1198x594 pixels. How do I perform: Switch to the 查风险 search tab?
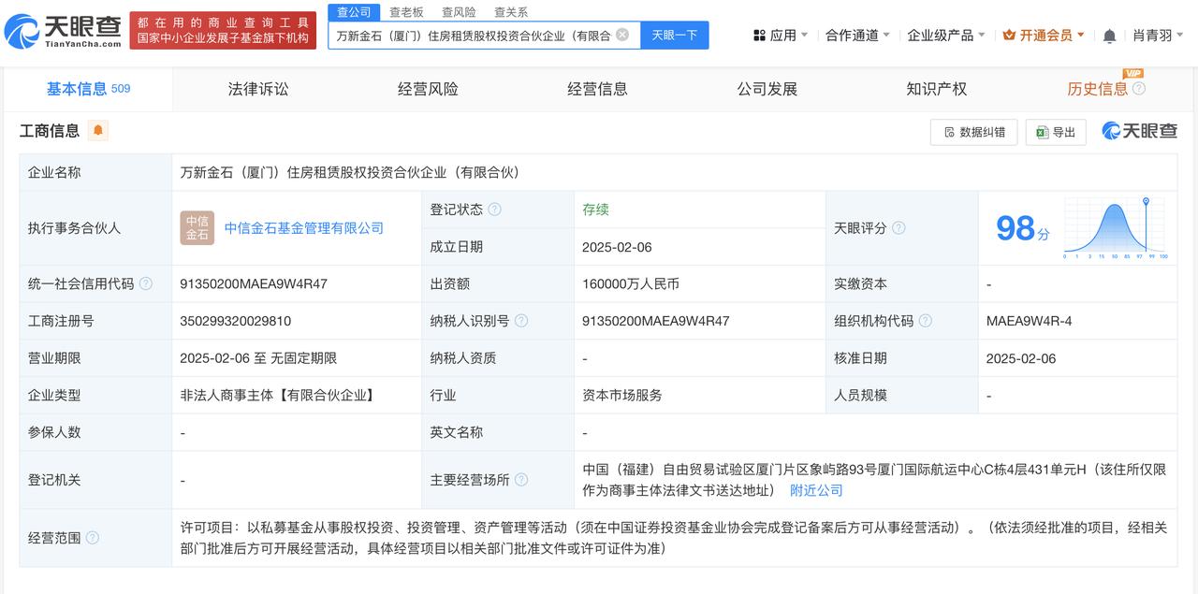pyautogui.click(x=459, y=12)
